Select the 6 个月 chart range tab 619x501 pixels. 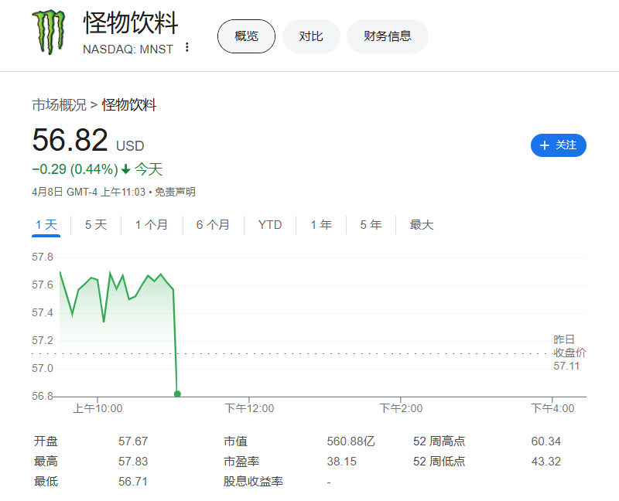tap(214, 225)
